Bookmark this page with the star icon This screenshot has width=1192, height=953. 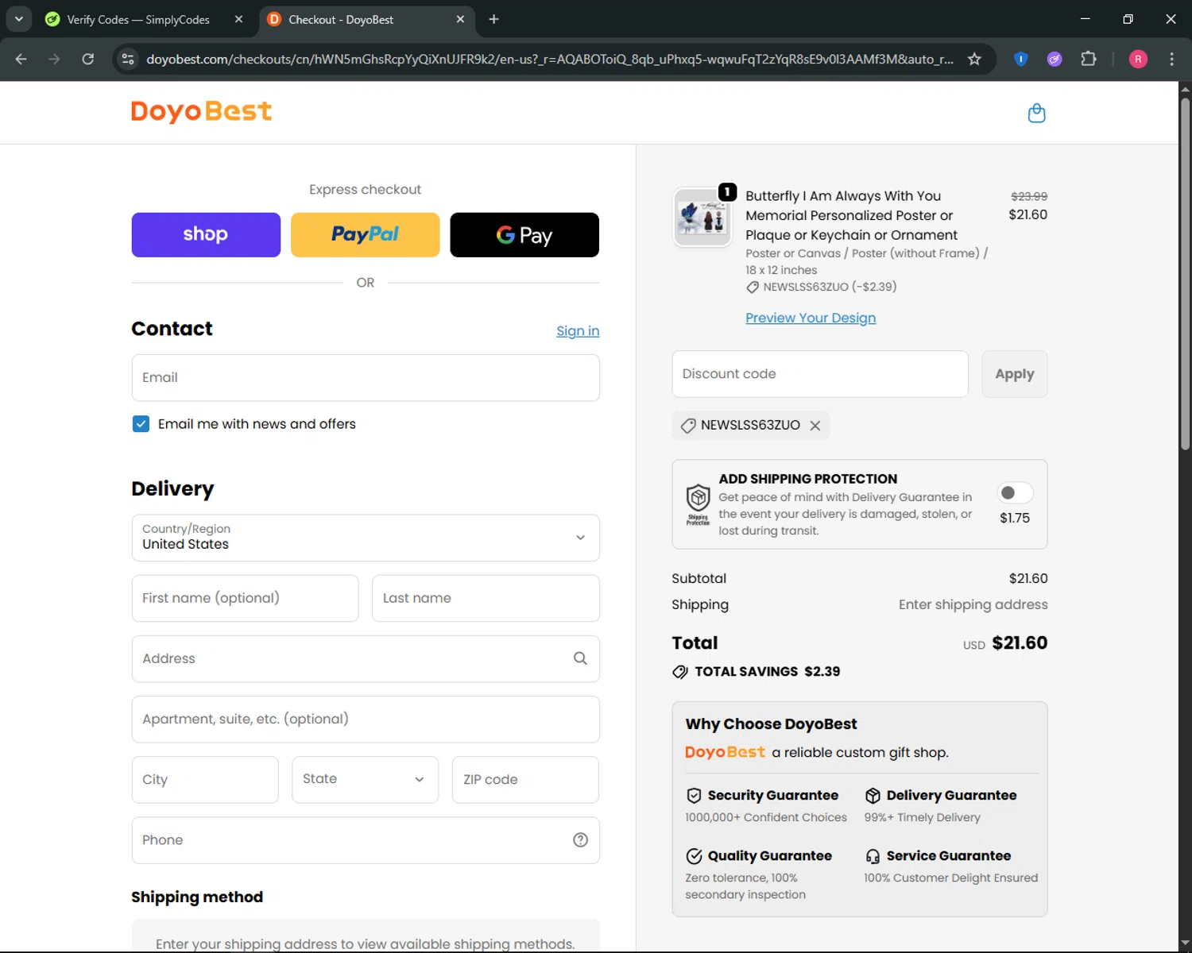[x=974, y=59]
